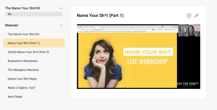The image size is (217, 110).
Task: Open the three-dot course options menu
Action: tap(61, 8)
